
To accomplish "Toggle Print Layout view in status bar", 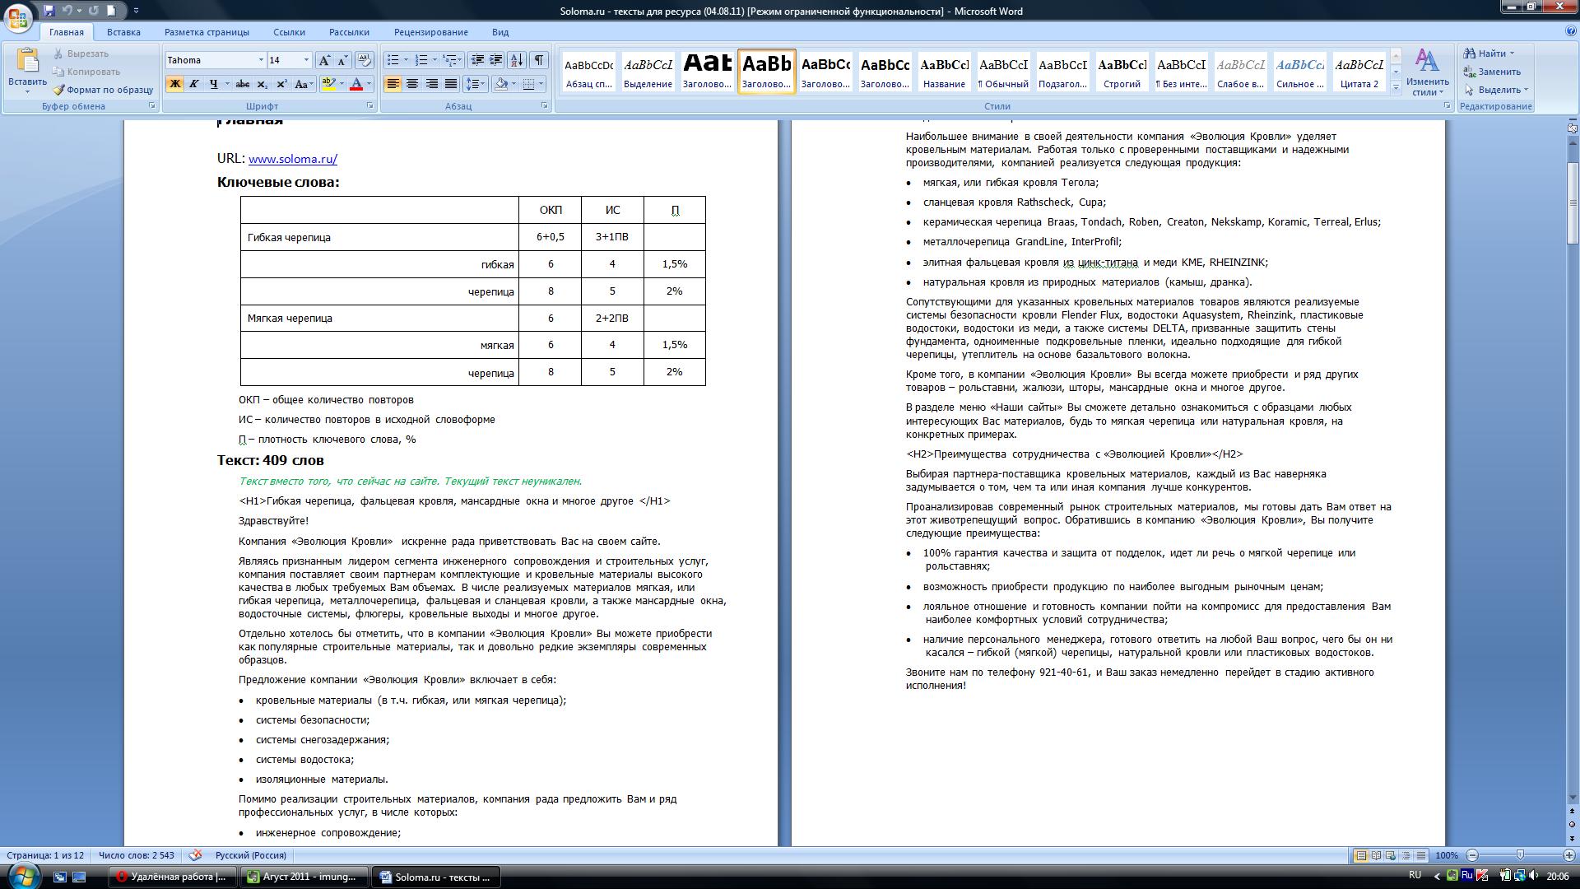I will point(1360,855).
